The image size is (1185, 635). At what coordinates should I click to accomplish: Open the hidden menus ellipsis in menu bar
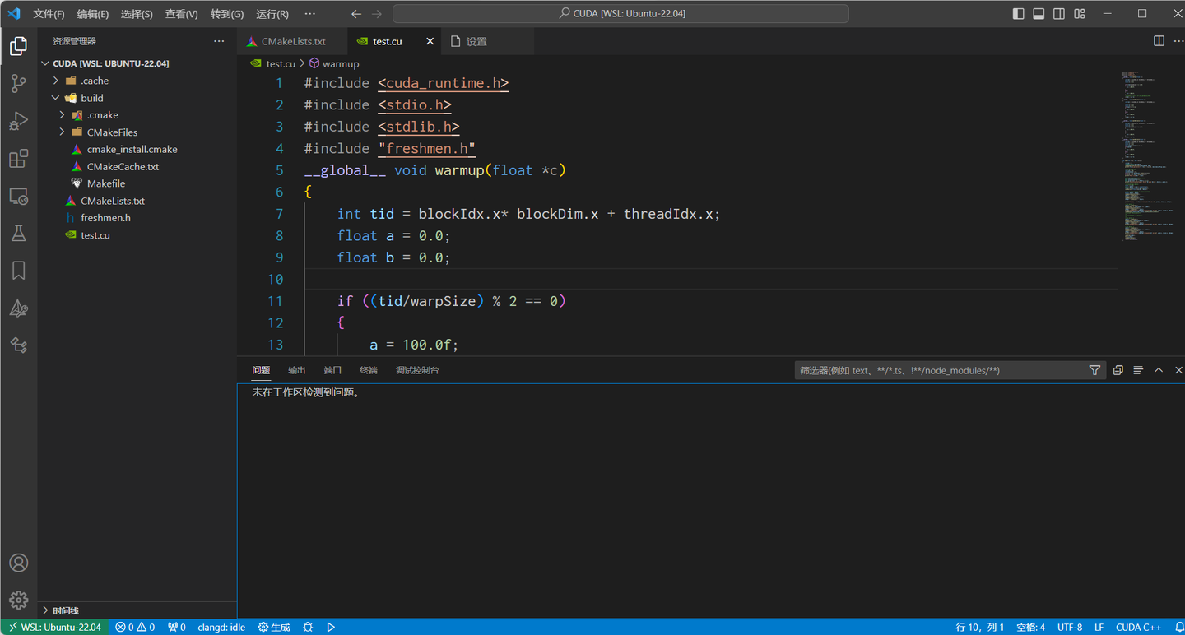[x=309, y=14]
